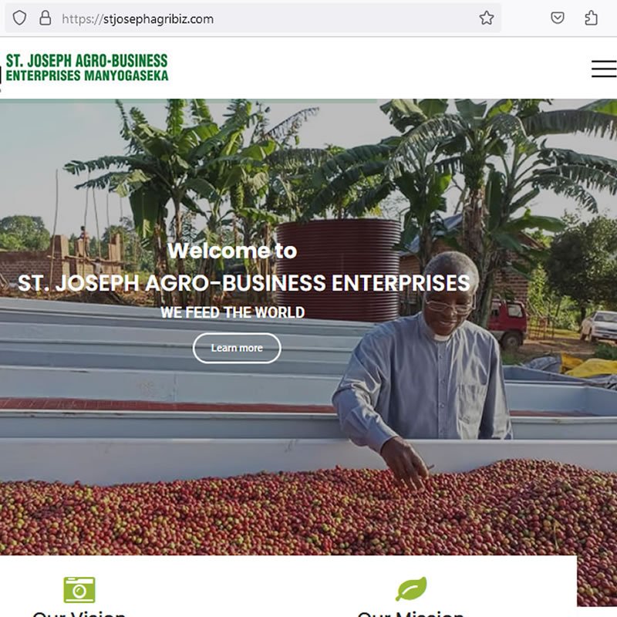Image resolution: width=617 pixels, height=617 pixels.
Task: Save page using the Pocket icon
Action: pyautogui.click(x=557, y=18)
